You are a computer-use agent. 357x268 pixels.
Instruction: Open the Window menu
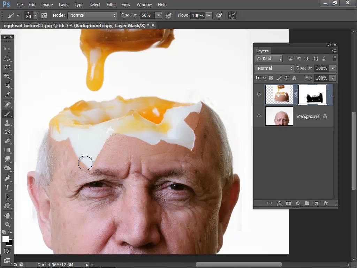(x=144, y=4)
